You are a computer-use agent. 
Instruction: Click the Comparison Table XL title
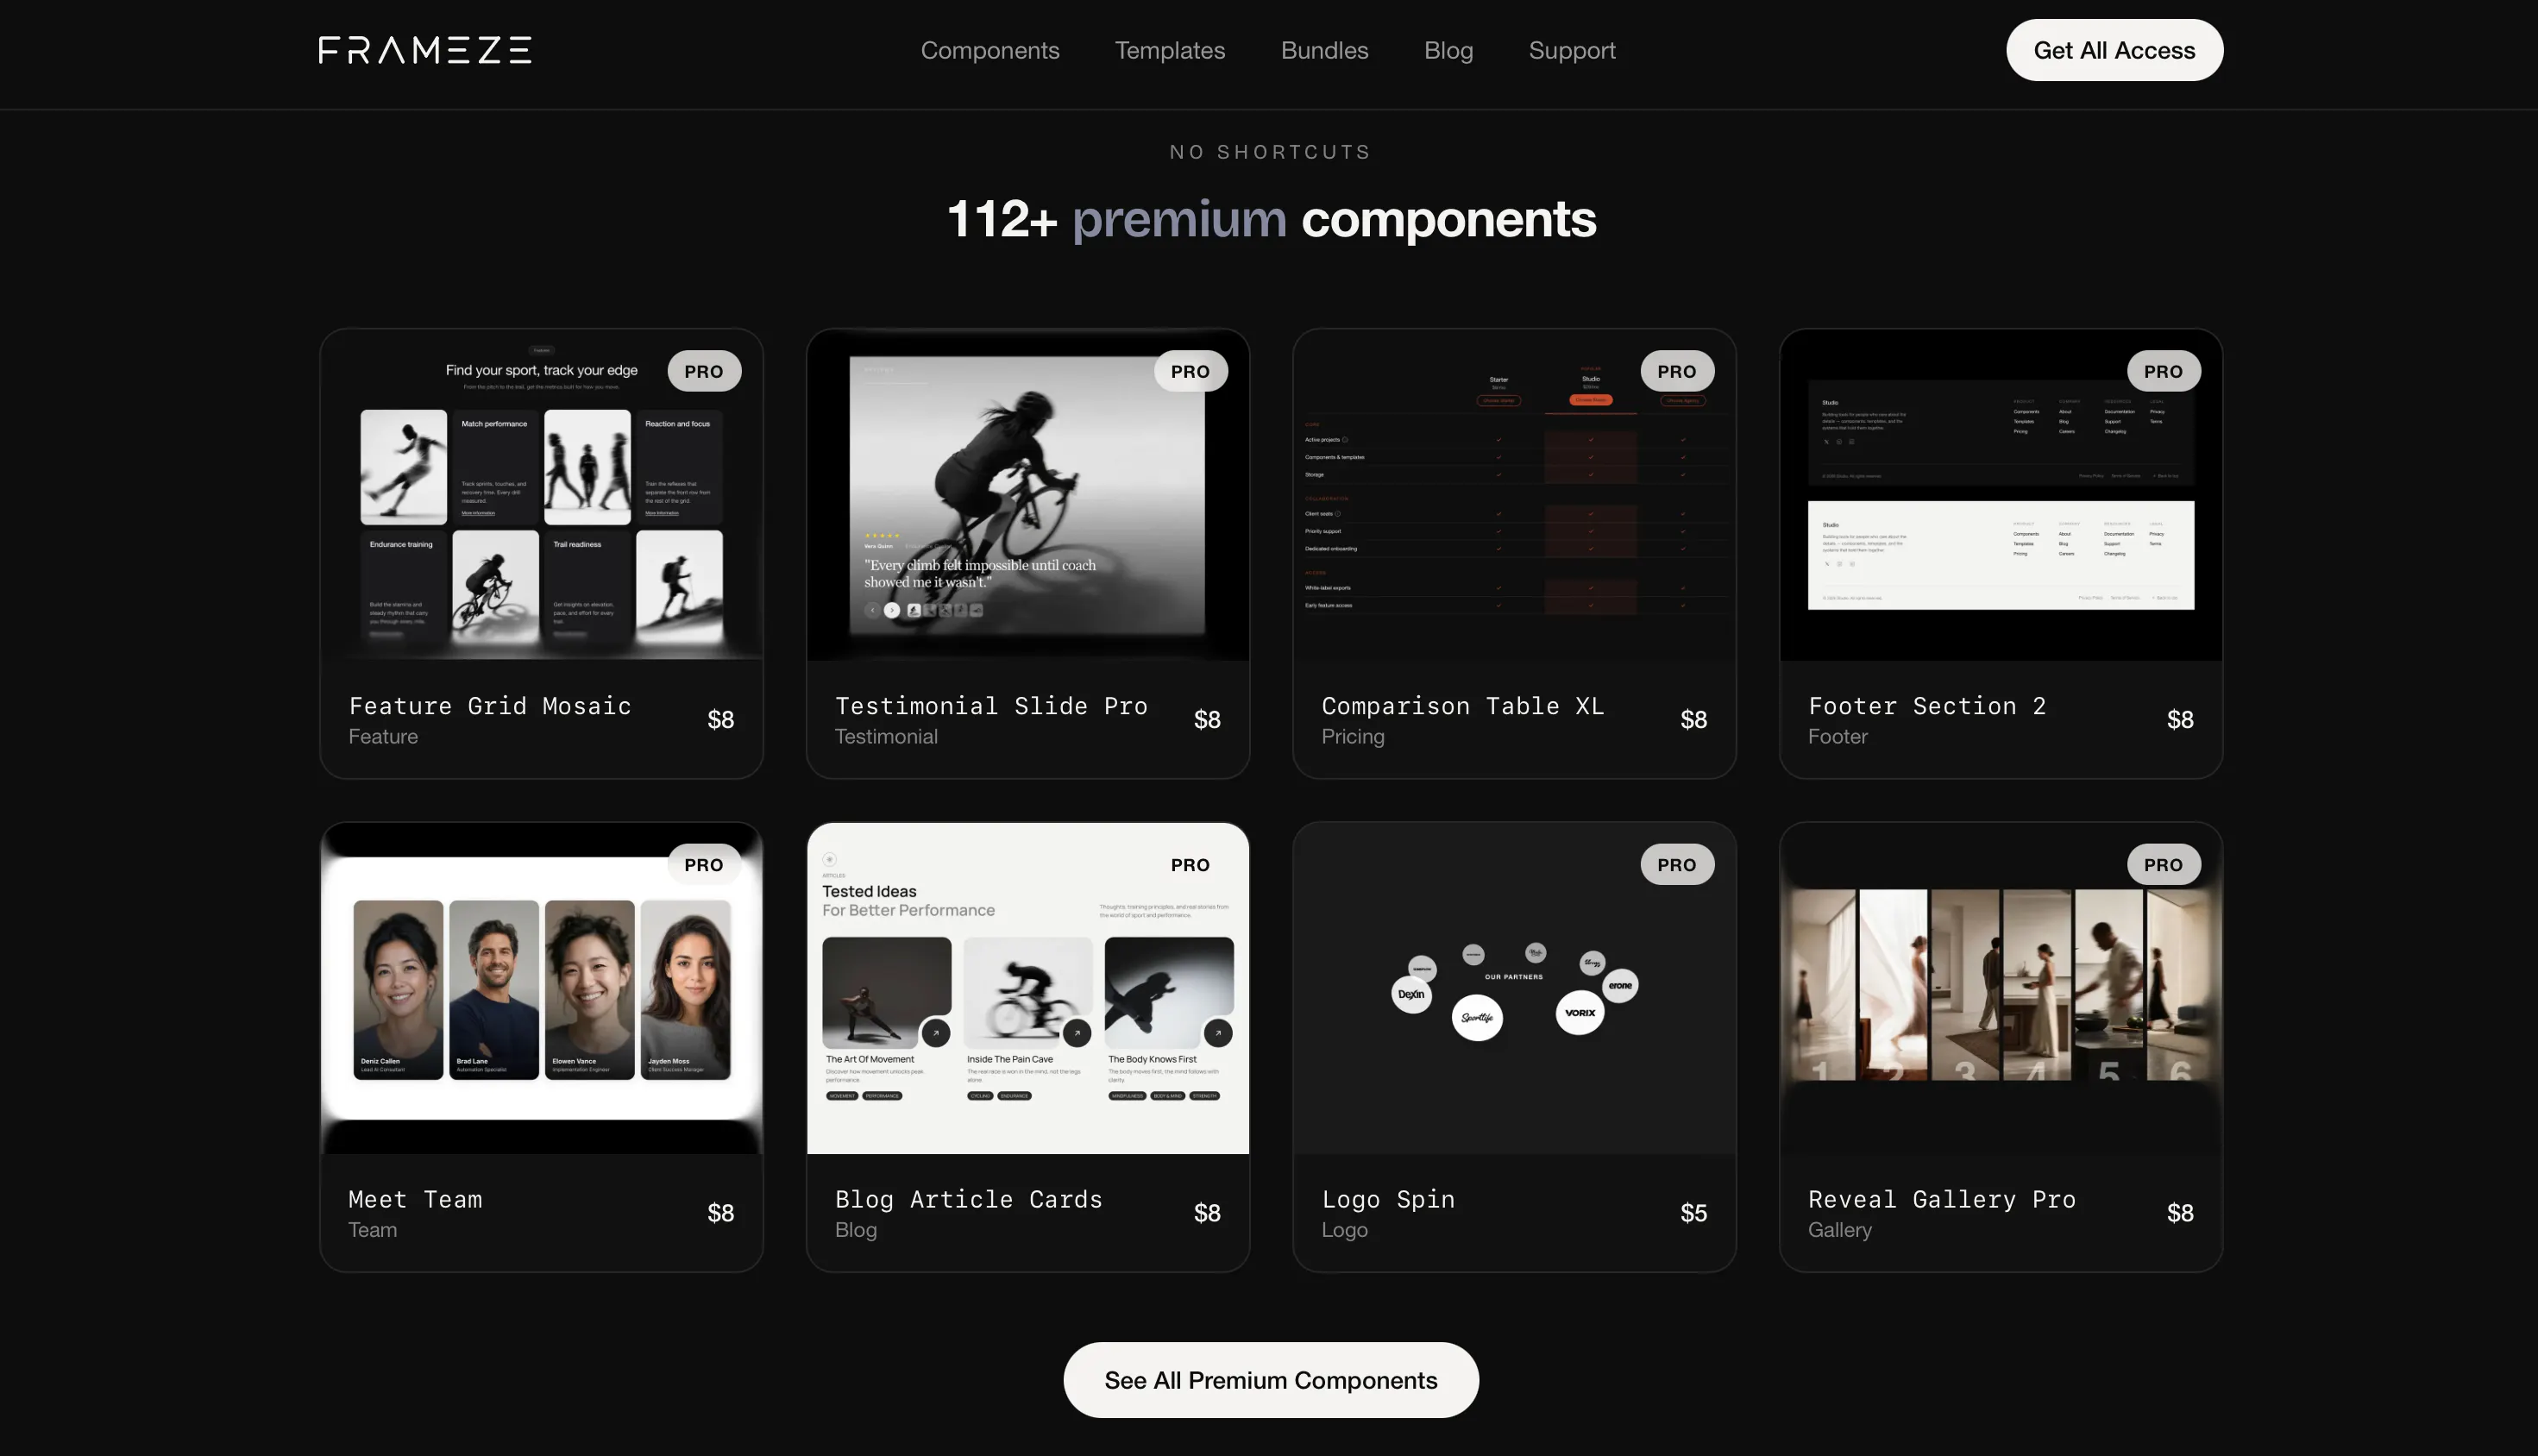pos(1463,706)
